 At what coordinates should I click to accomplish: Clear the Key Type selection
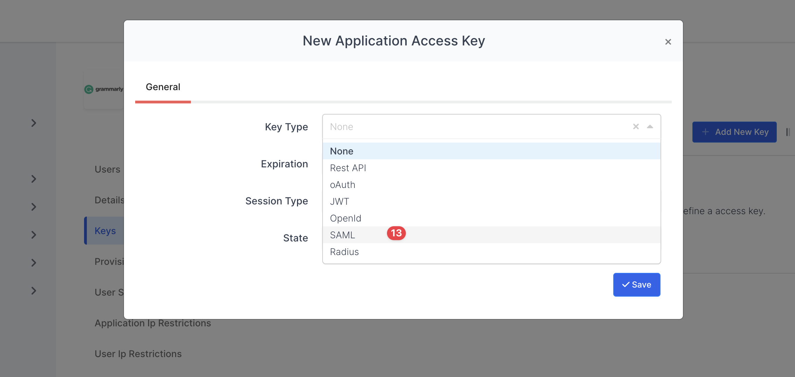[x=636, y=126]
